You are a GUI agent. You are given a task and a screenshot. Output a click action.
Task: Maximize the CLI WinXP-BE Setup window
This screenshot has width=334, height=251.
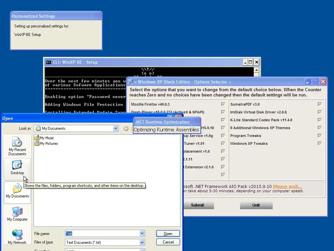coord(251,62)
